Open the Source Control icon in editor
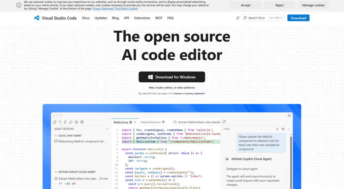 [65, 122]
